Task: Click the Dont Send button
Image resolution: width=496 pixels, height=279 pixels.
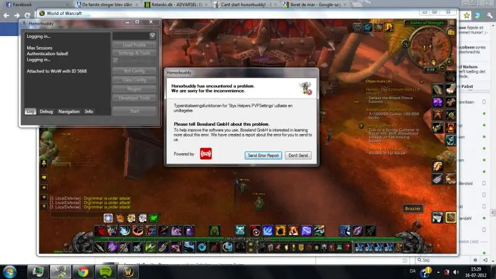Action: (298, 156)
